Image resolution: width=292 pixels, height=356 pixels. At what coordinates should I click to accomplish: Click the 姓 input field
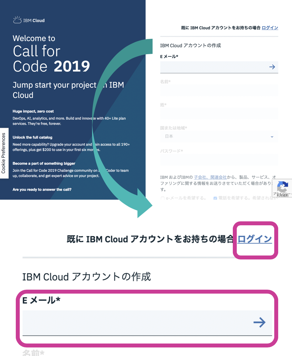219,114
